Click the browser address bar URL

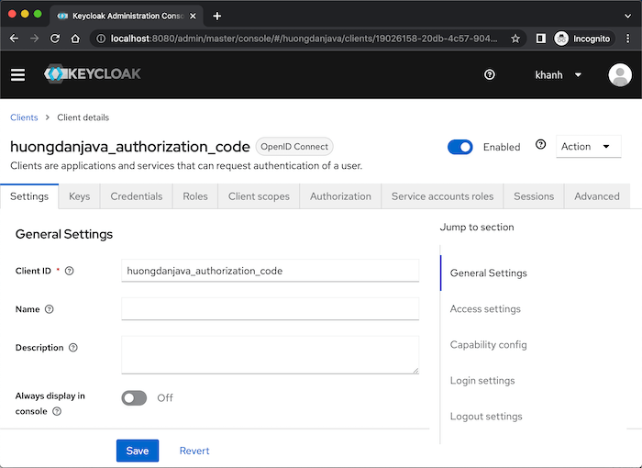pyautogui.click(x=304, y=39)
